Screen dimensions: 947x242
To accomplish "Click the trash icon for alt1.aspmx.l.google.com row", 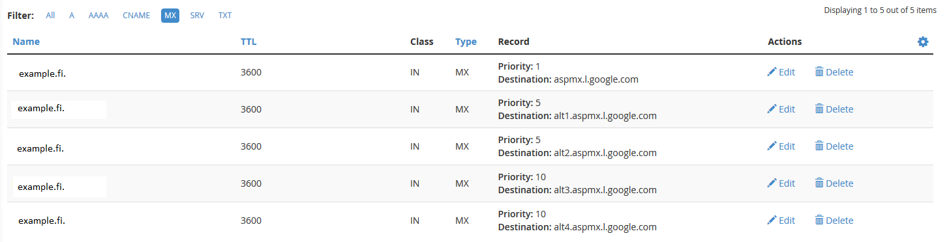I will (819, 109).
